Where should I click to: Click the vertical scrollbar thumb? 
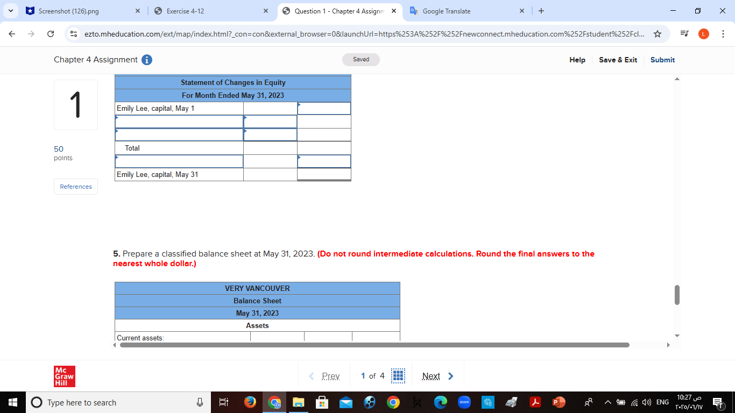coord(677,295)
